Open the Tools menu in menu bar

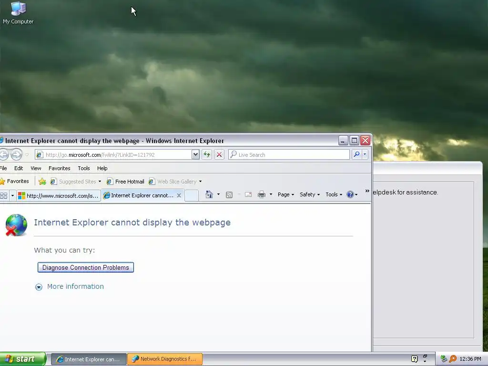(84, 168)
